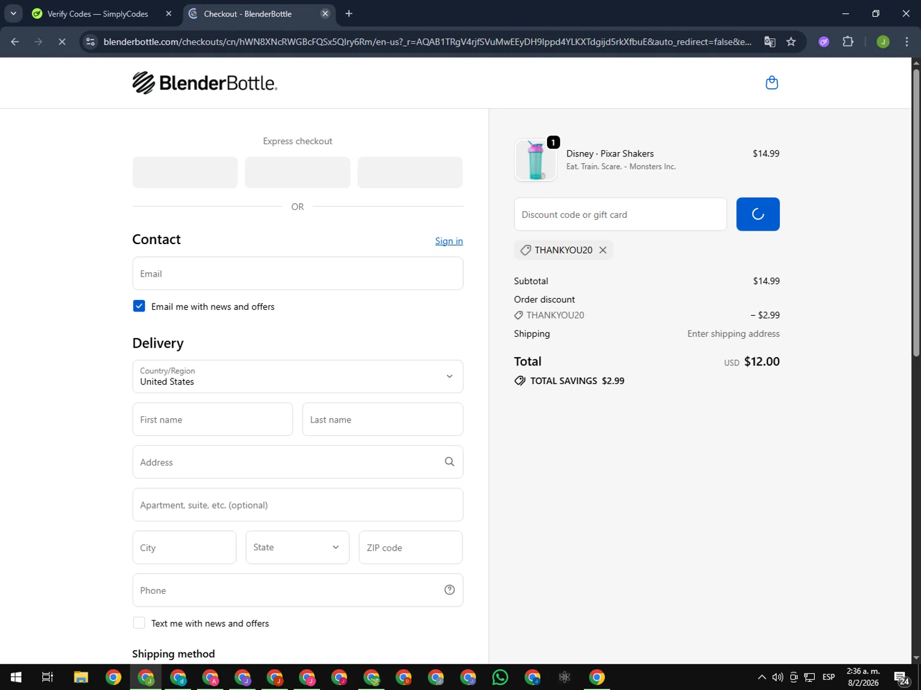
Task: Open WhatsApp from the taskbar
Action: [500, 677]
